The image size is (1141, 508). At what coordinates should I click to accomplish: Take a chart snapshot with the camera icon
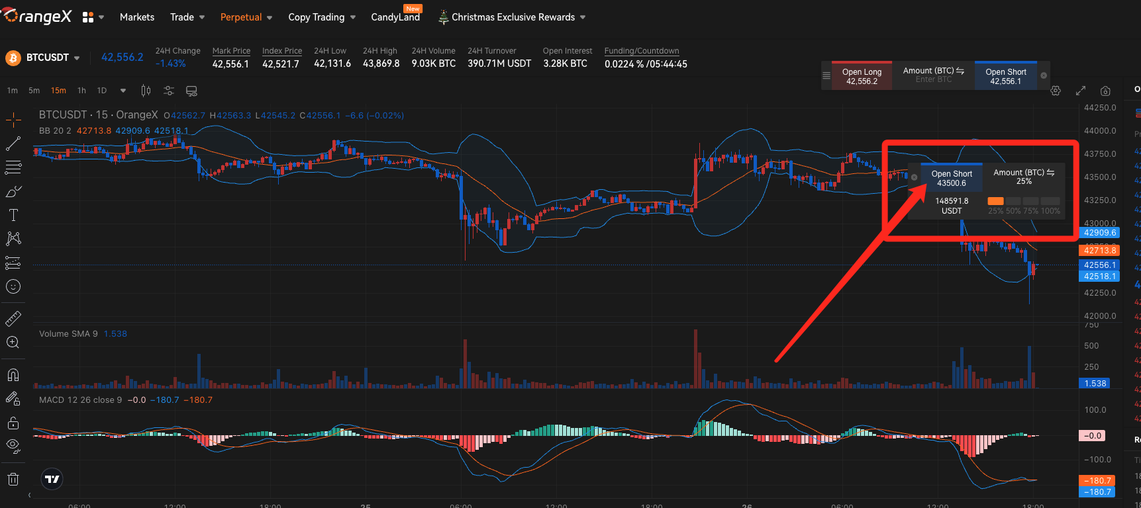coord(1105,91)
